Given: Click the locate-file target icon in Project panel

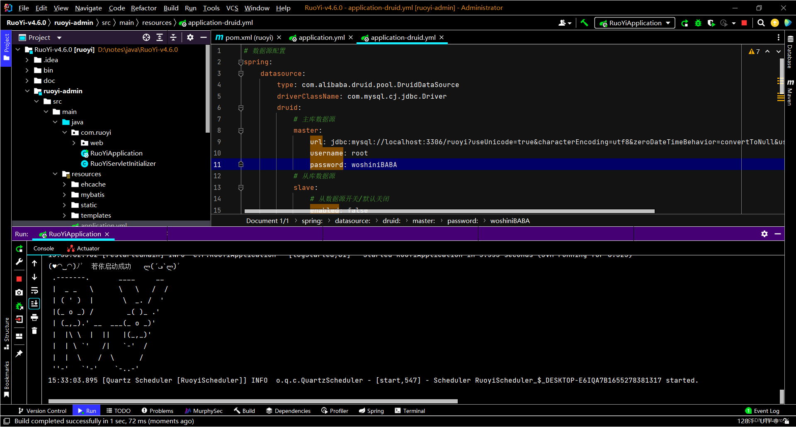Looking at the screenshot, I should (146, 37).
